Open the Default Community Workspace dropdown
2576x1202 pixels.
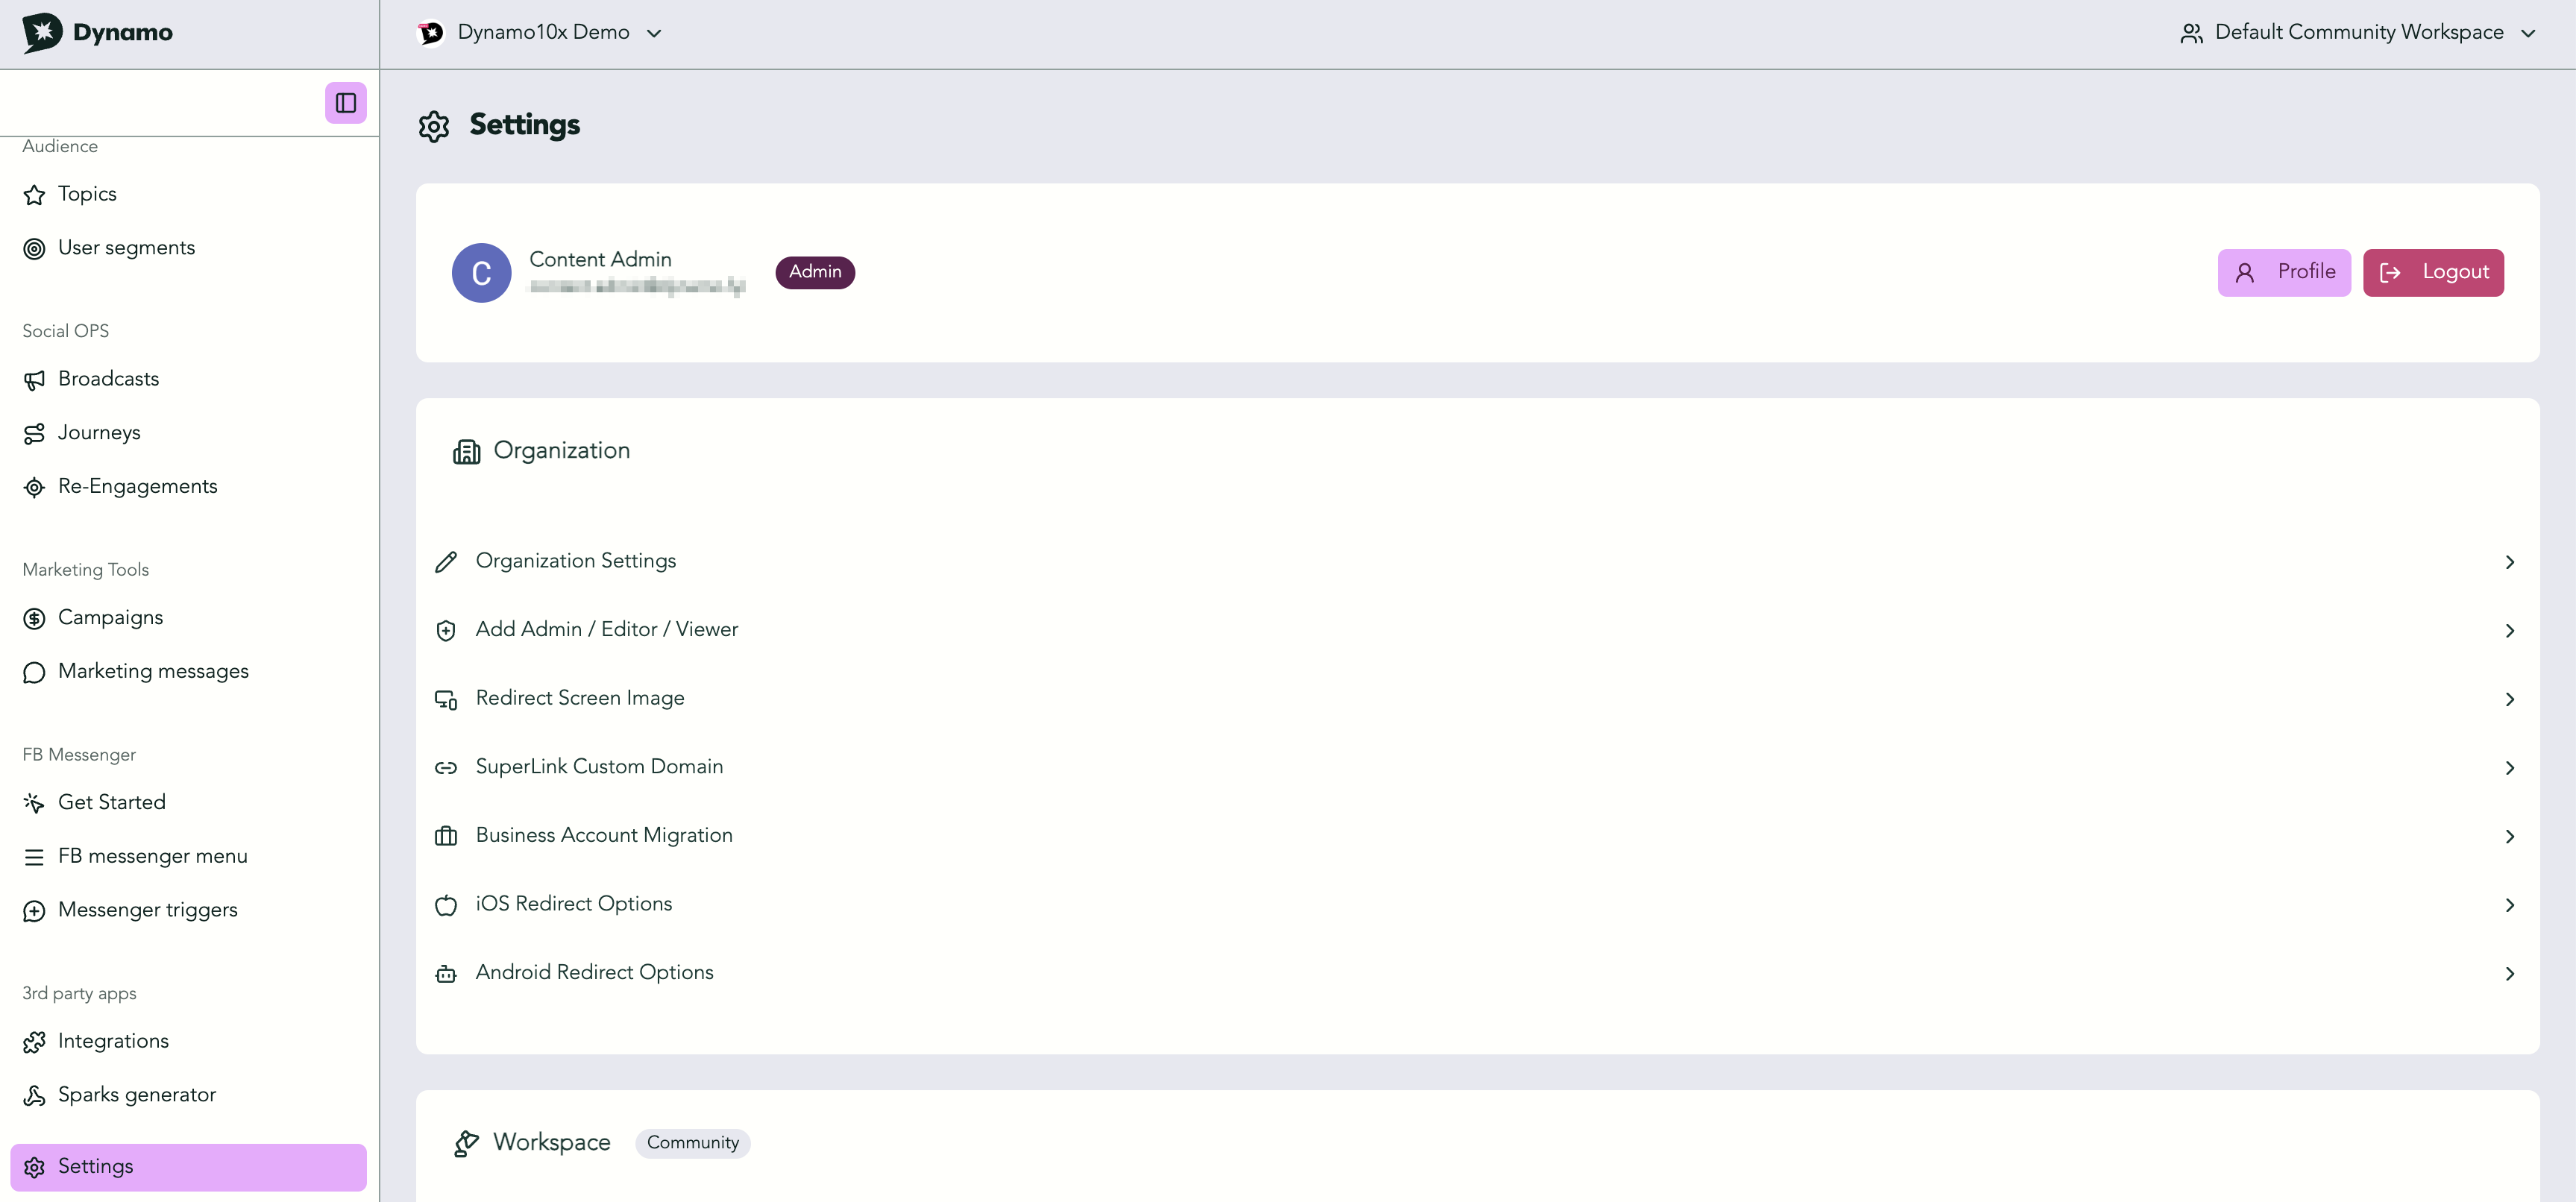click(x=2357, y=33)
